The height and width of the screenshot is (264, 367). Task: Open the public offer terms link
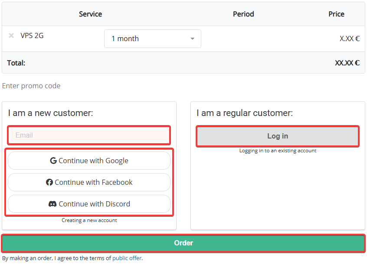click(127, 258)
